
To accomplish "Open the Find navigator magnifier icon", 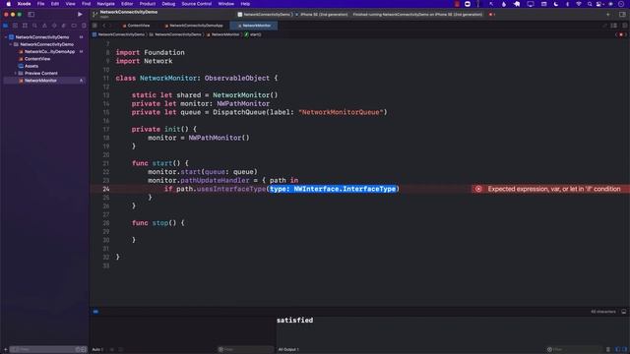I will click(x=34, y=26).
